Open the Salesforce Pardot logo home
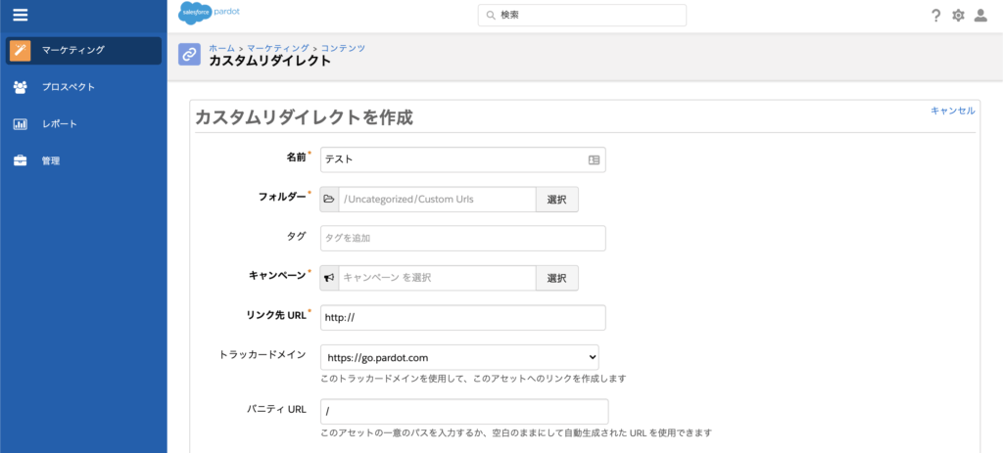The height and width of the screenshot is (453, 1003). (209, 15)
